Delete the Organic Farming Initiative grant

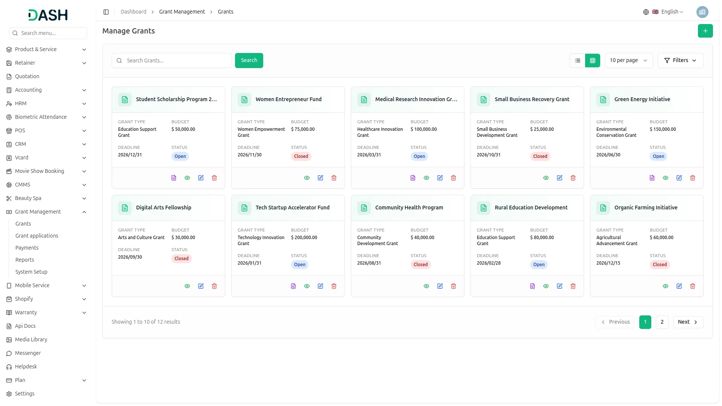[x=693, y=286]
